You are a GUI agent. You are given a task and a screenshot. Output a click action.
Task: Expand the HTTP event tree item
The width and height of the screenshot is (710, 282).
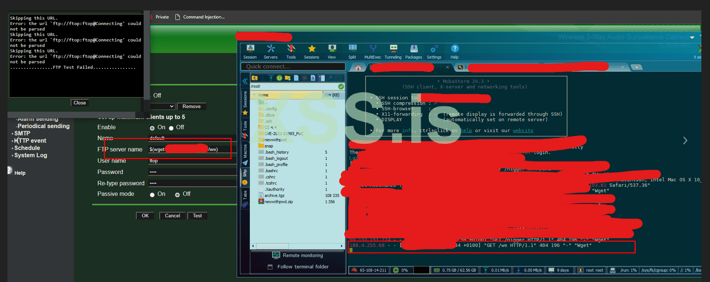click(x=12, y=141)
